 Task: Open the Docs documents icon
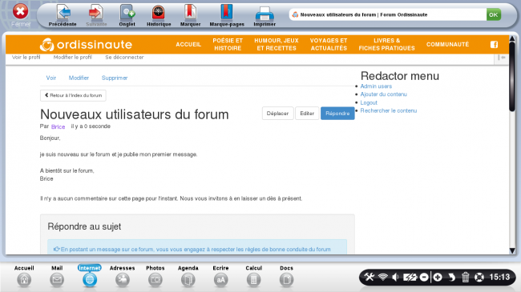click(286, 280)
